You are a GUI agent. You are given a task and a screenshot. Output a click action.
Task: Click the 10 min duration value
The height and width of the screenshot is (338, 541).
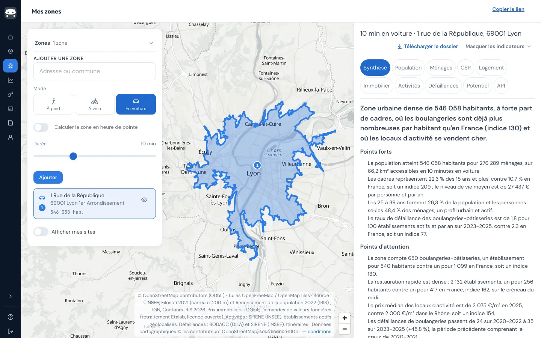148,144
